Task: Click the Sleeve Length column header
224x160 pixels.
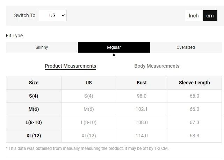Action: (194, 83)
